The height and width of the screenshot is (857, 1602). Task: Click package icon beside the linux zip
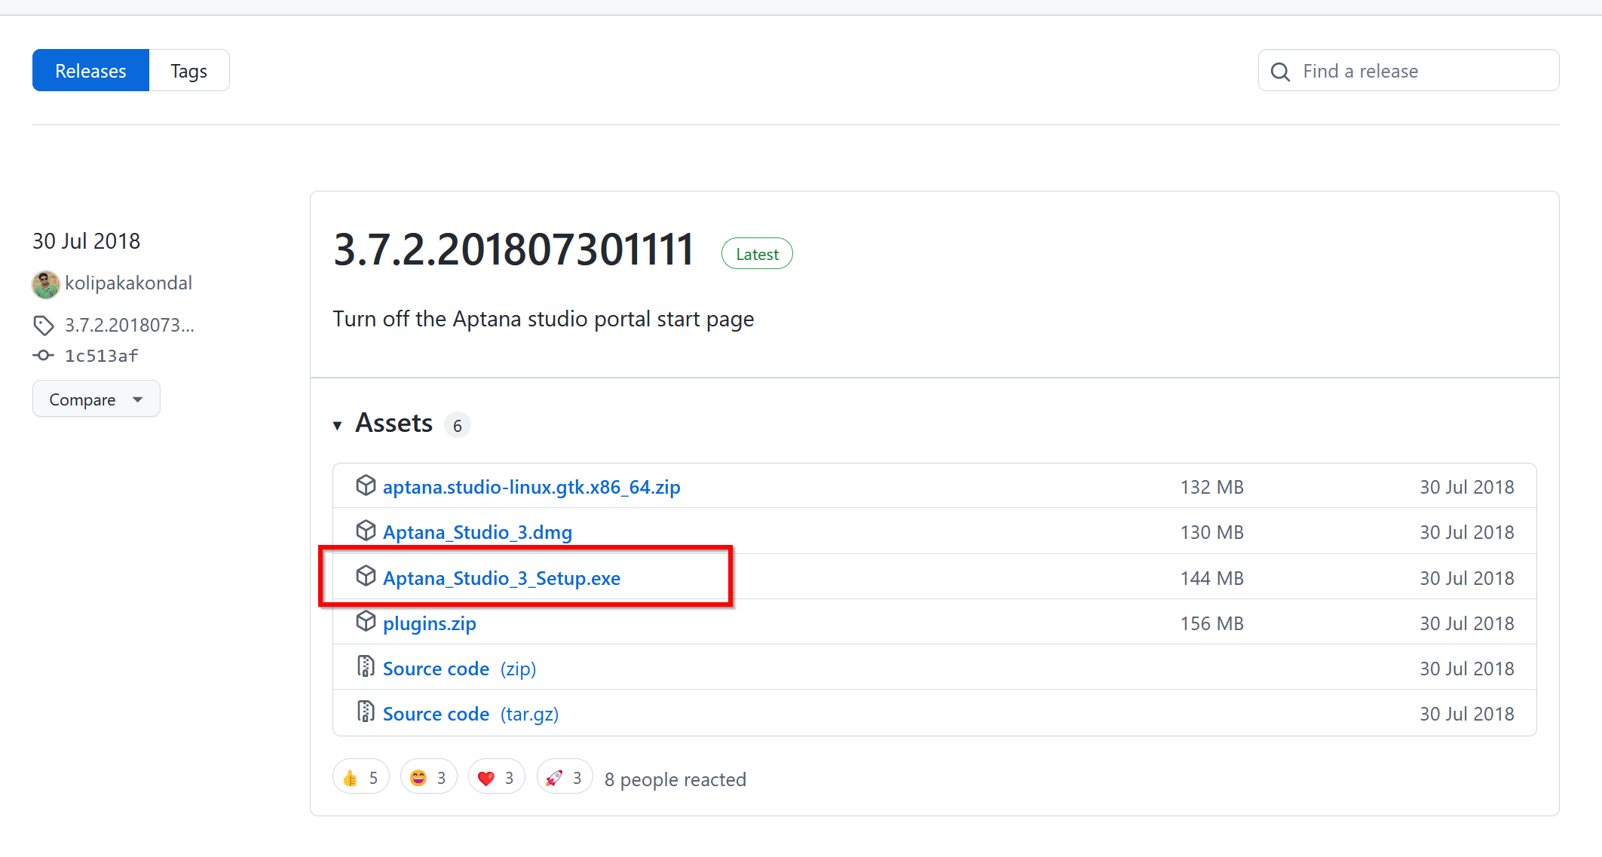pos(366,485)
